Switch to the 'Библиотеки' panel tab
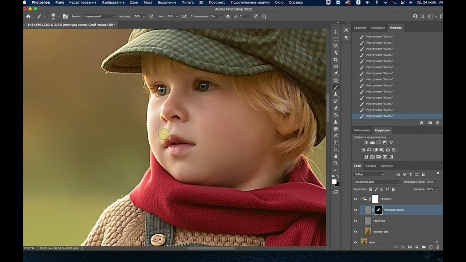Screen dimensions: 466x262 pos(362,130)
